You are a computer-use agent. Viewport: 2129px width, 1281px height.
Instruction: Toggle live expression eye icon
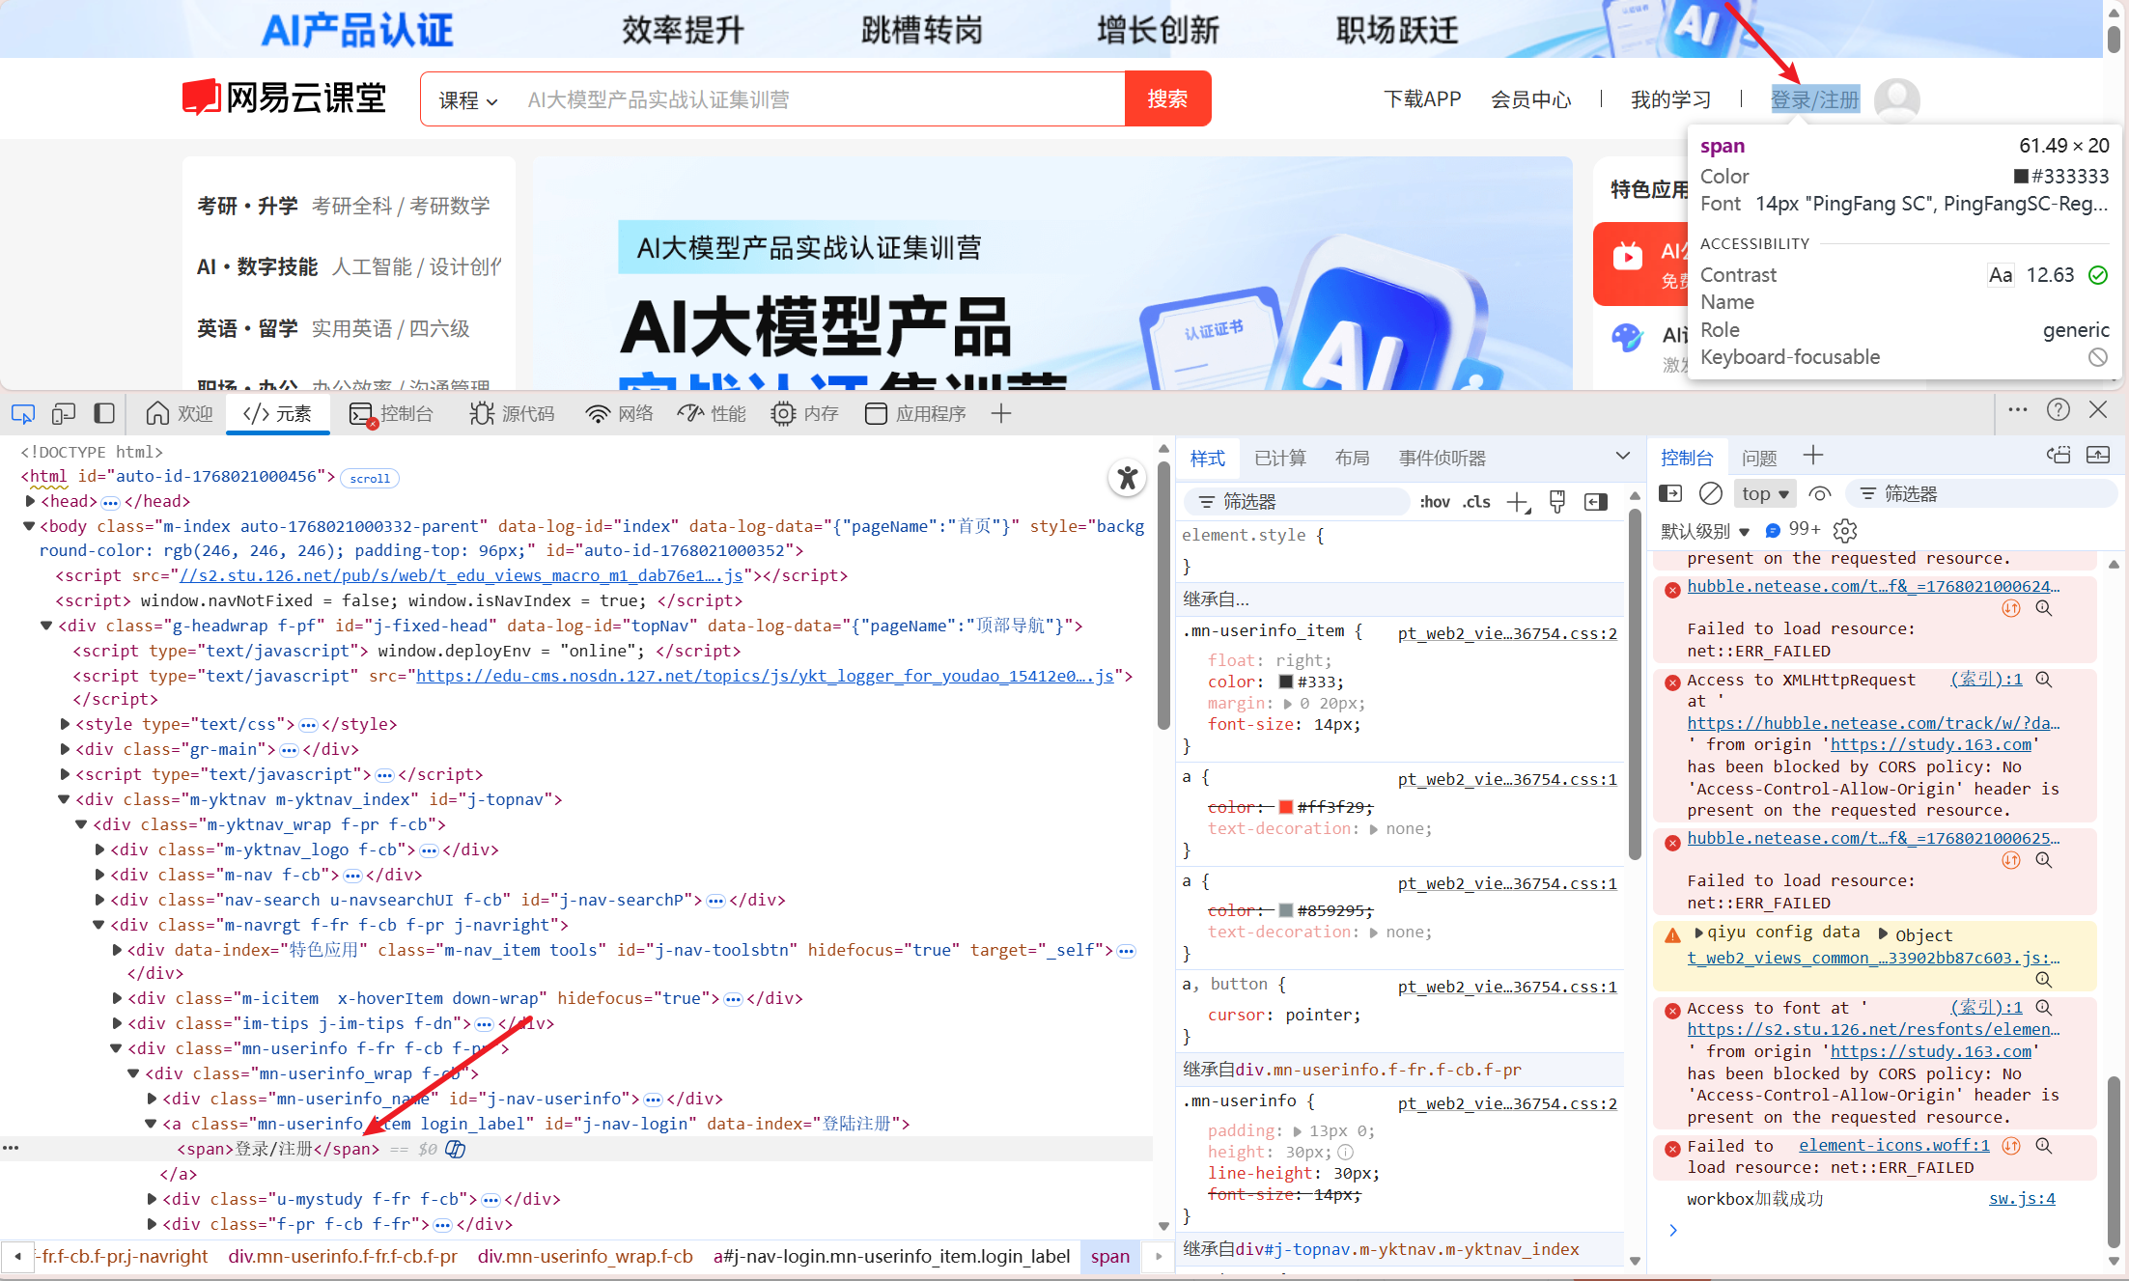point(1819,494)
